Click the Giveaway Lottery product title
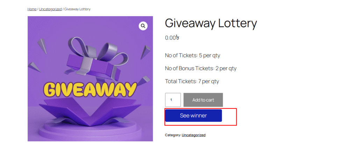The width and height of the screenshot is (358, 157). click(211, 23)
